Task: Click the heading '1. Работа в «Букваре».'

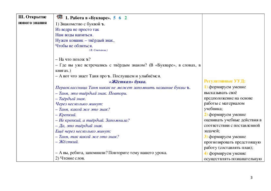Action: 88,18
